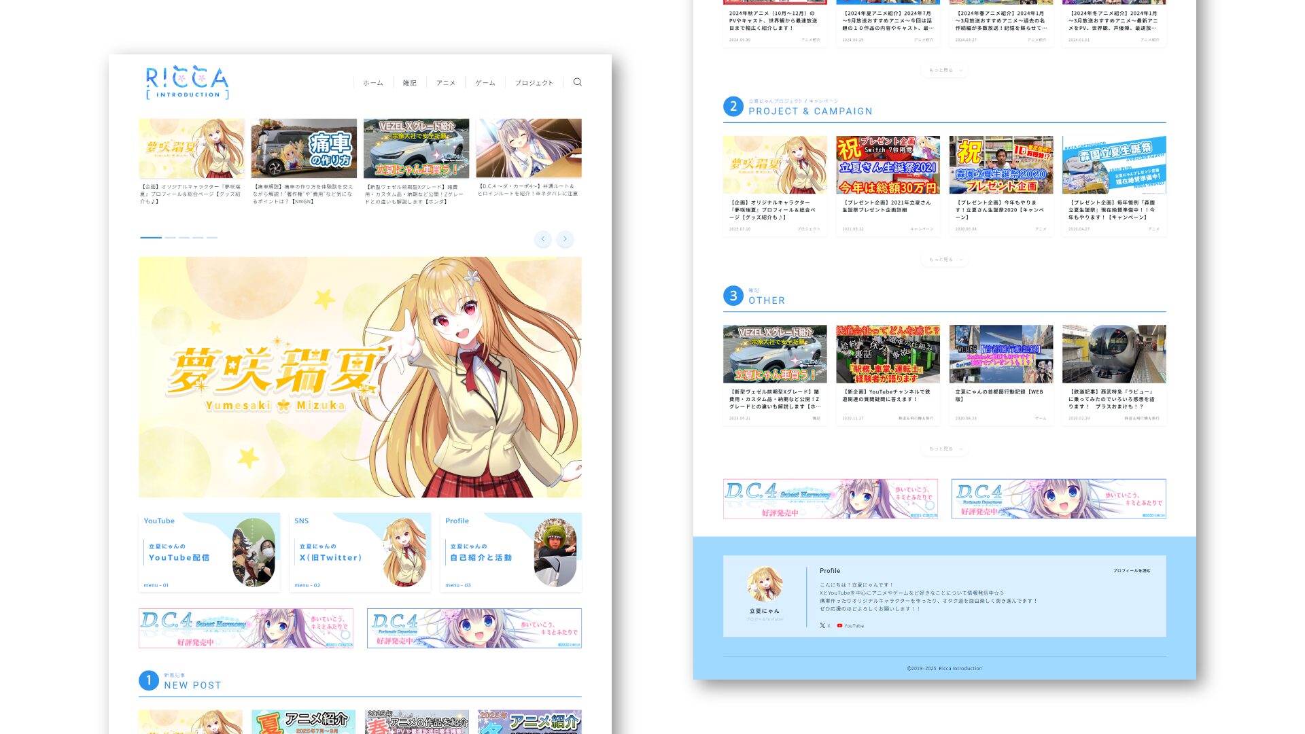Viewport: 1305px width, 734px height.
Task: Expand more posts under Other section
Action: click(x=944, y=449)
